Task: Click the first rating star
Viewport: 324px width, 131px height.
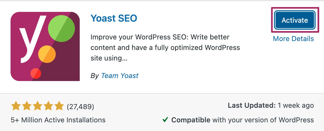Action: (x=16, y=106)
